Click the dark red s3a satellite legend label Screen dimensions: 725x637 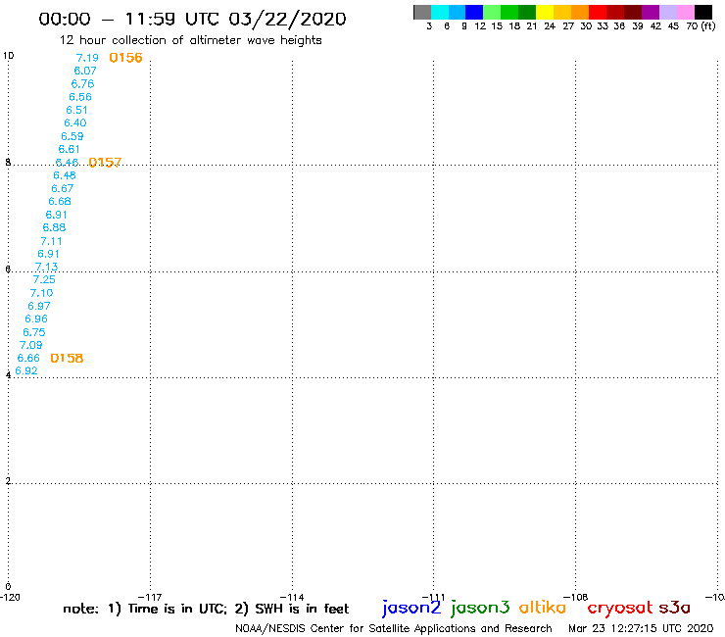point(675,608)
